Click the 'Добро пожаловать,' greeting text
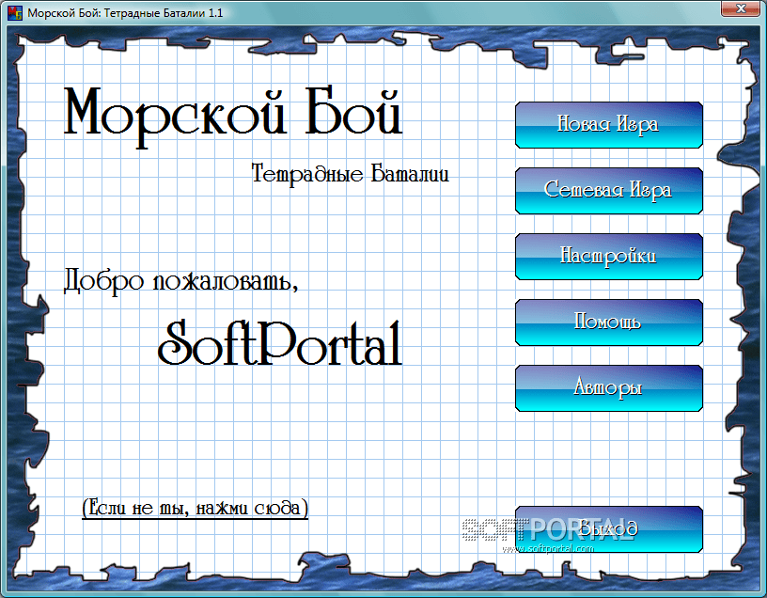The image size is (767, 598). point(181,281)
